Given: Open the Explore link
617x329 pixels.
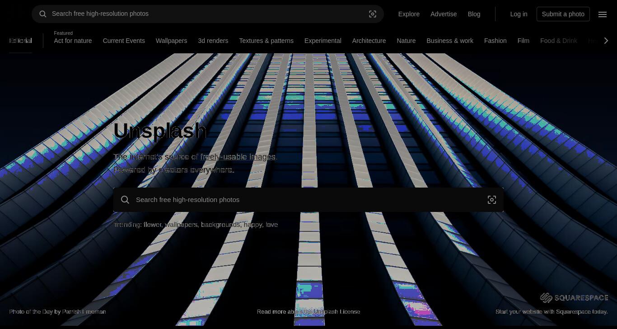Looking at the screenshot, I should tap(409, 14).
